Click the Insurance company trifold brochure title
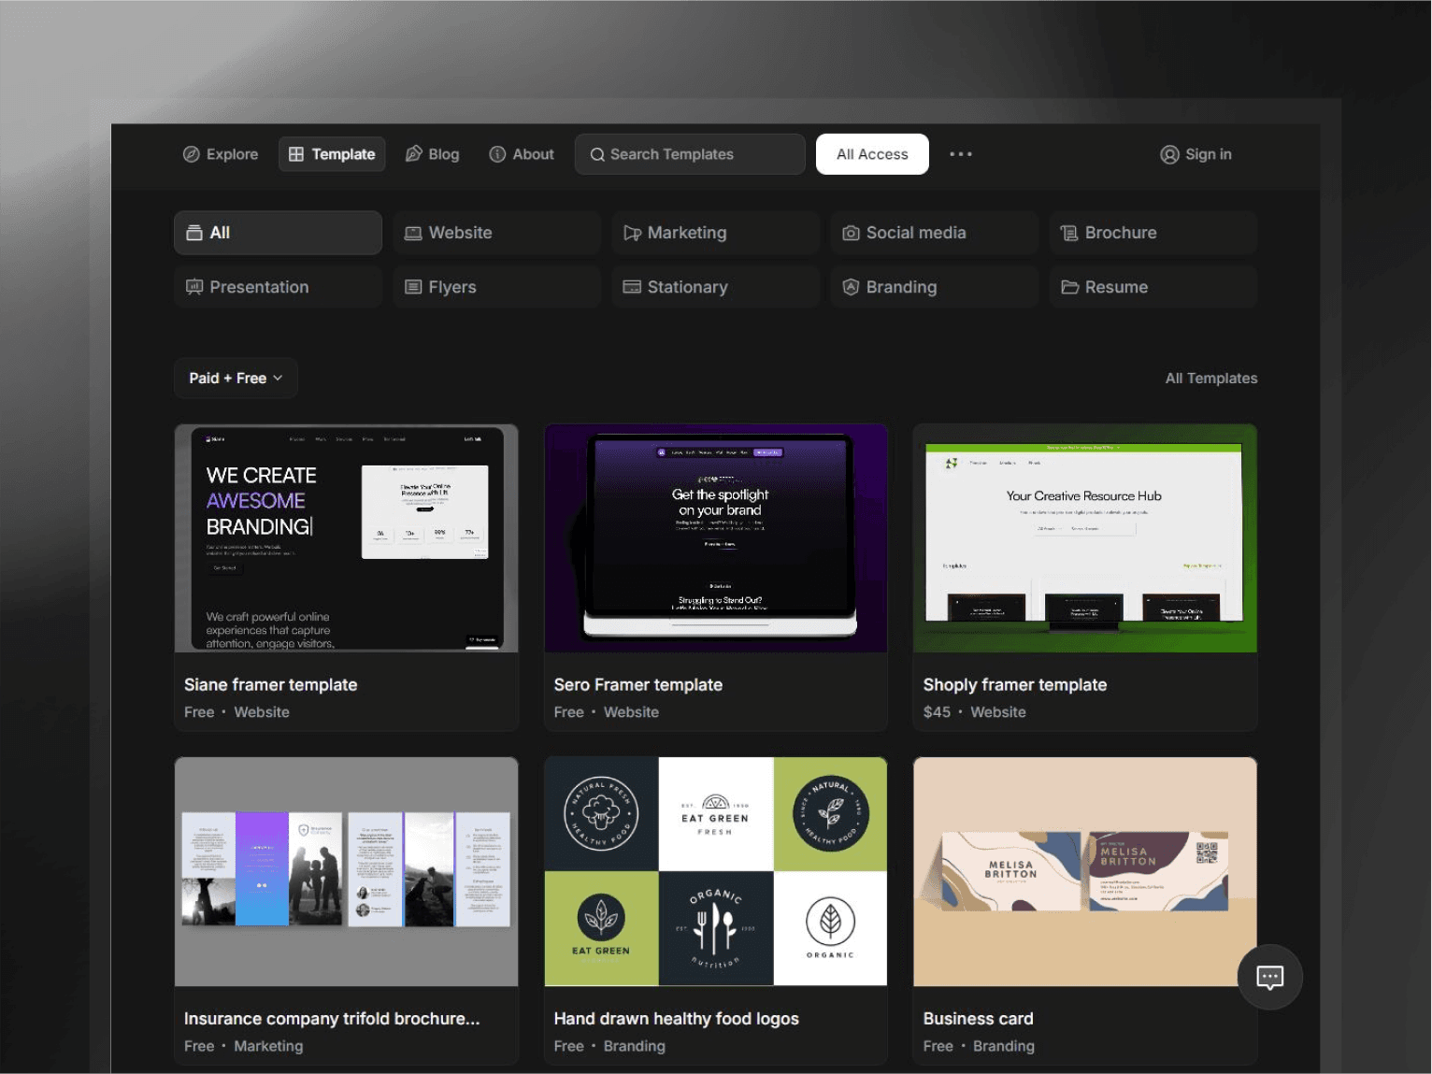The height and width of the screenshot is (1074, 1432). click(332, 1019)
